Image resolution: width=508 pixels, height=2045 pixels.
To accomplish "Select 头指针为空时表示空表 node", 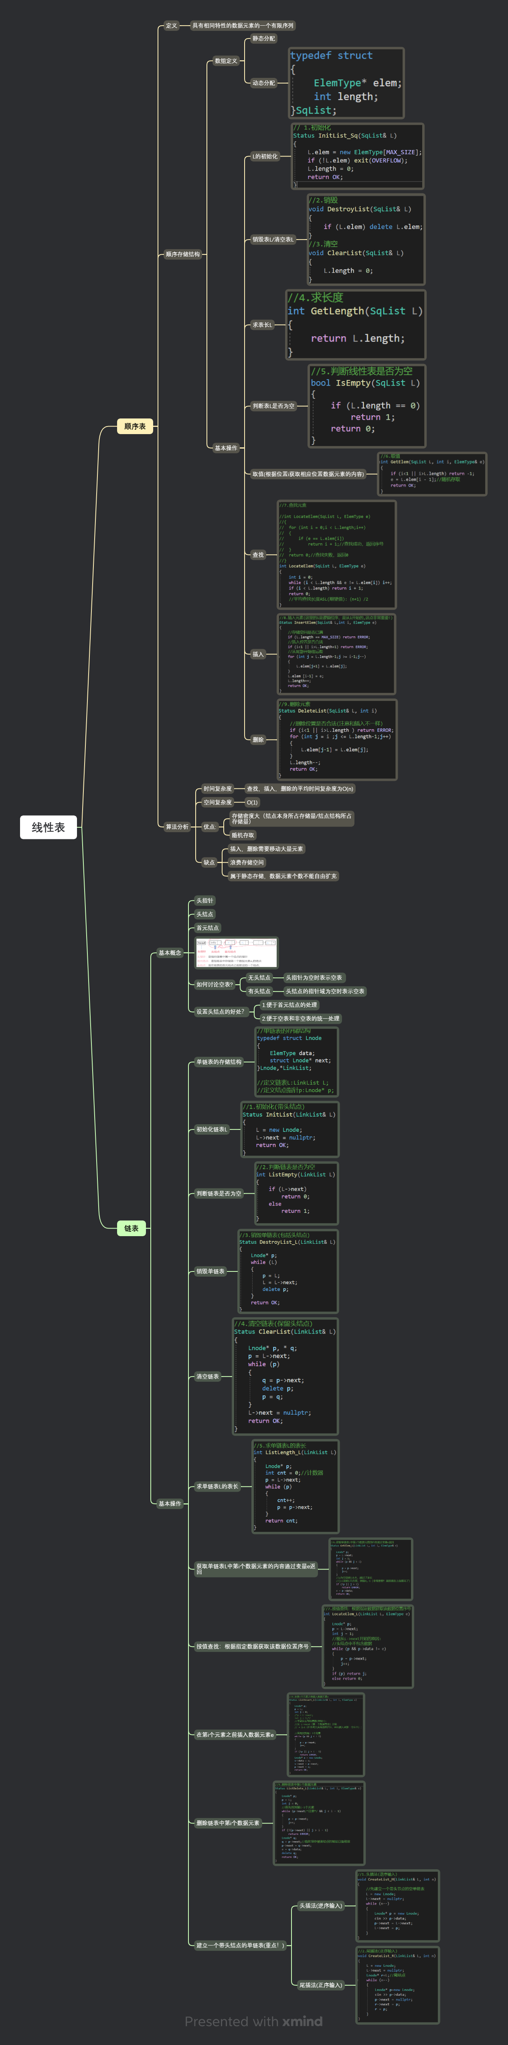I will click(314, 977).
